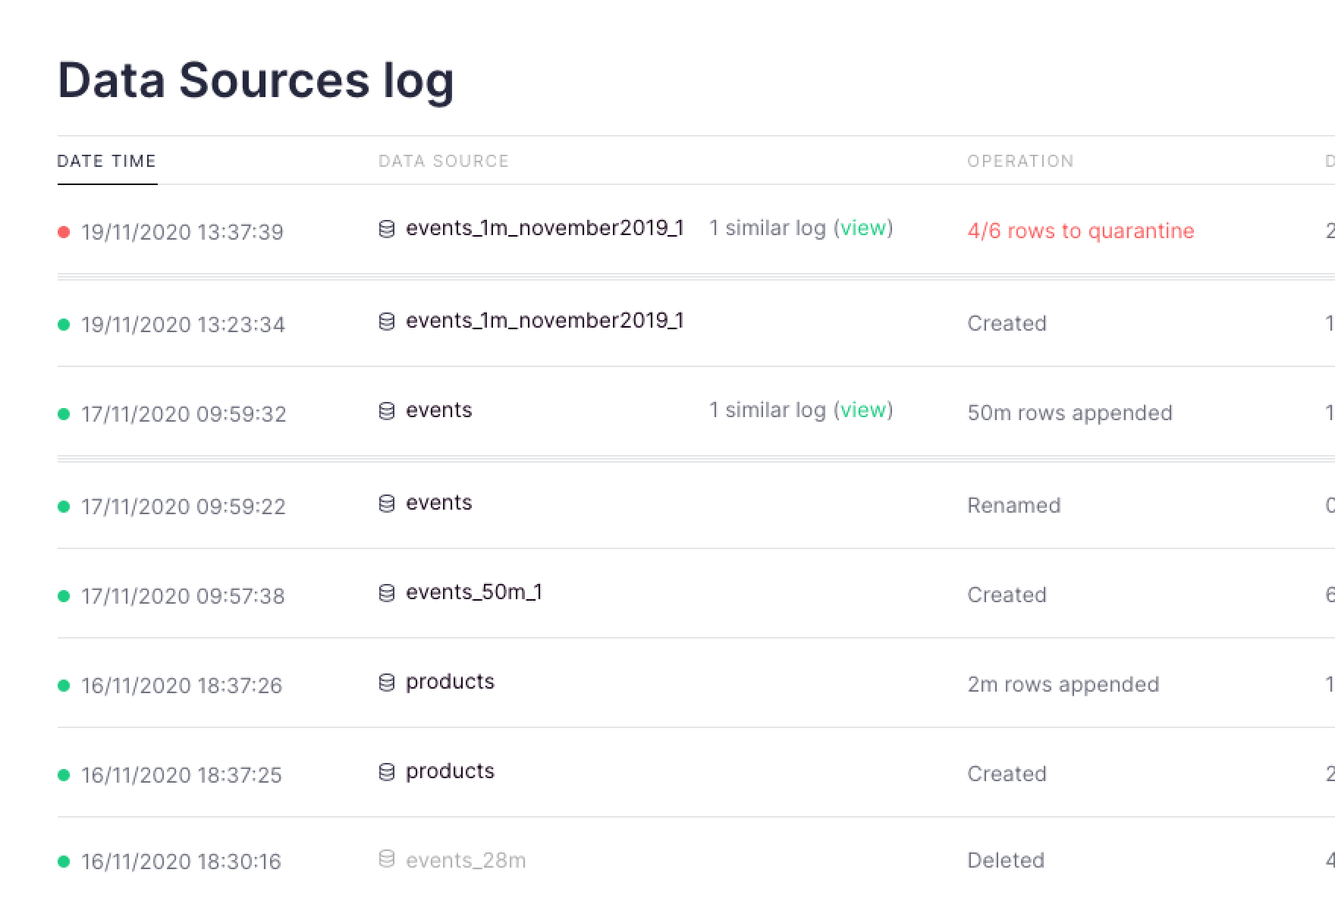The width and height of the screenshot is (1335, 901).
Task: Click '1 similar log' text in the quarantine row
Action: [767, 228]
